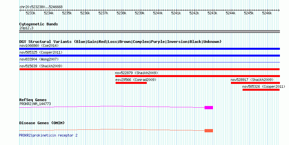
Task: Click the chr20:5232380..5246668 coordinate label
Action: pyautogui.click(x=41, y=7)
